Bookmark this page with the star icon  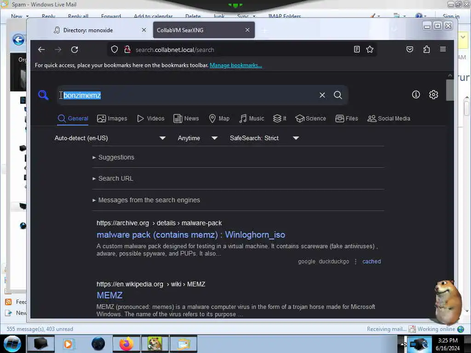(370, 50)
